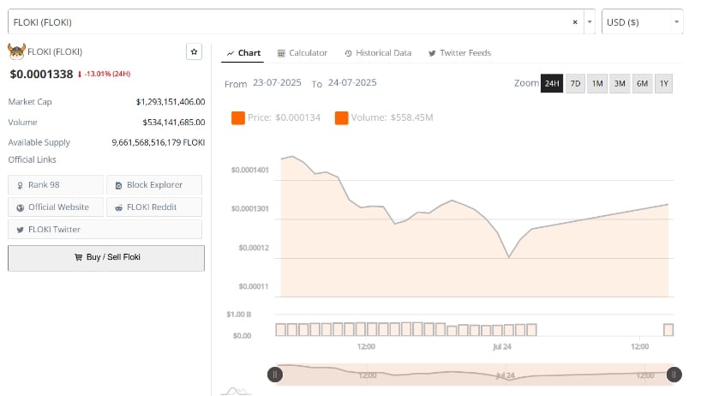Click the left range navigator handle
The height and width of the screenshot is (396, 707).
[x=275, y=375]
